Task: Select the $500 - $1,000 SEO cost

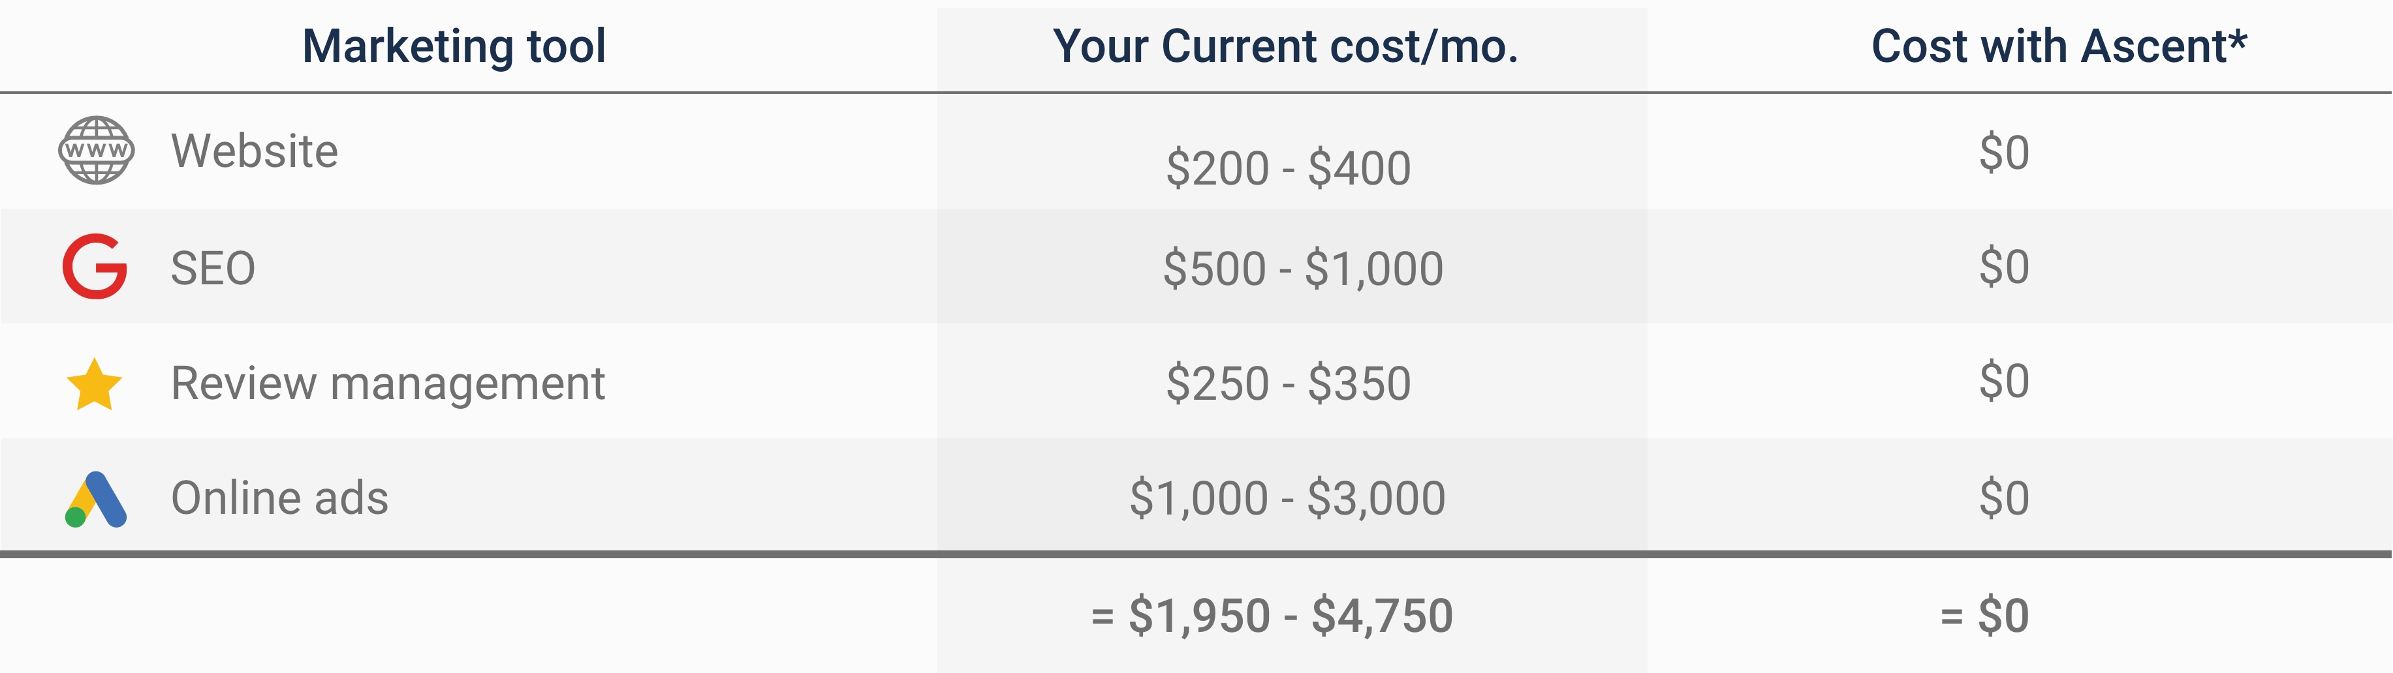Action: coord(1302,269)
